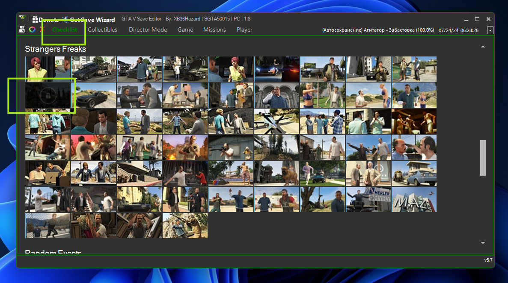The width and height of the screenshot is (508, 283).
Task: Open the Missions tab
Action: click(214, 29)
